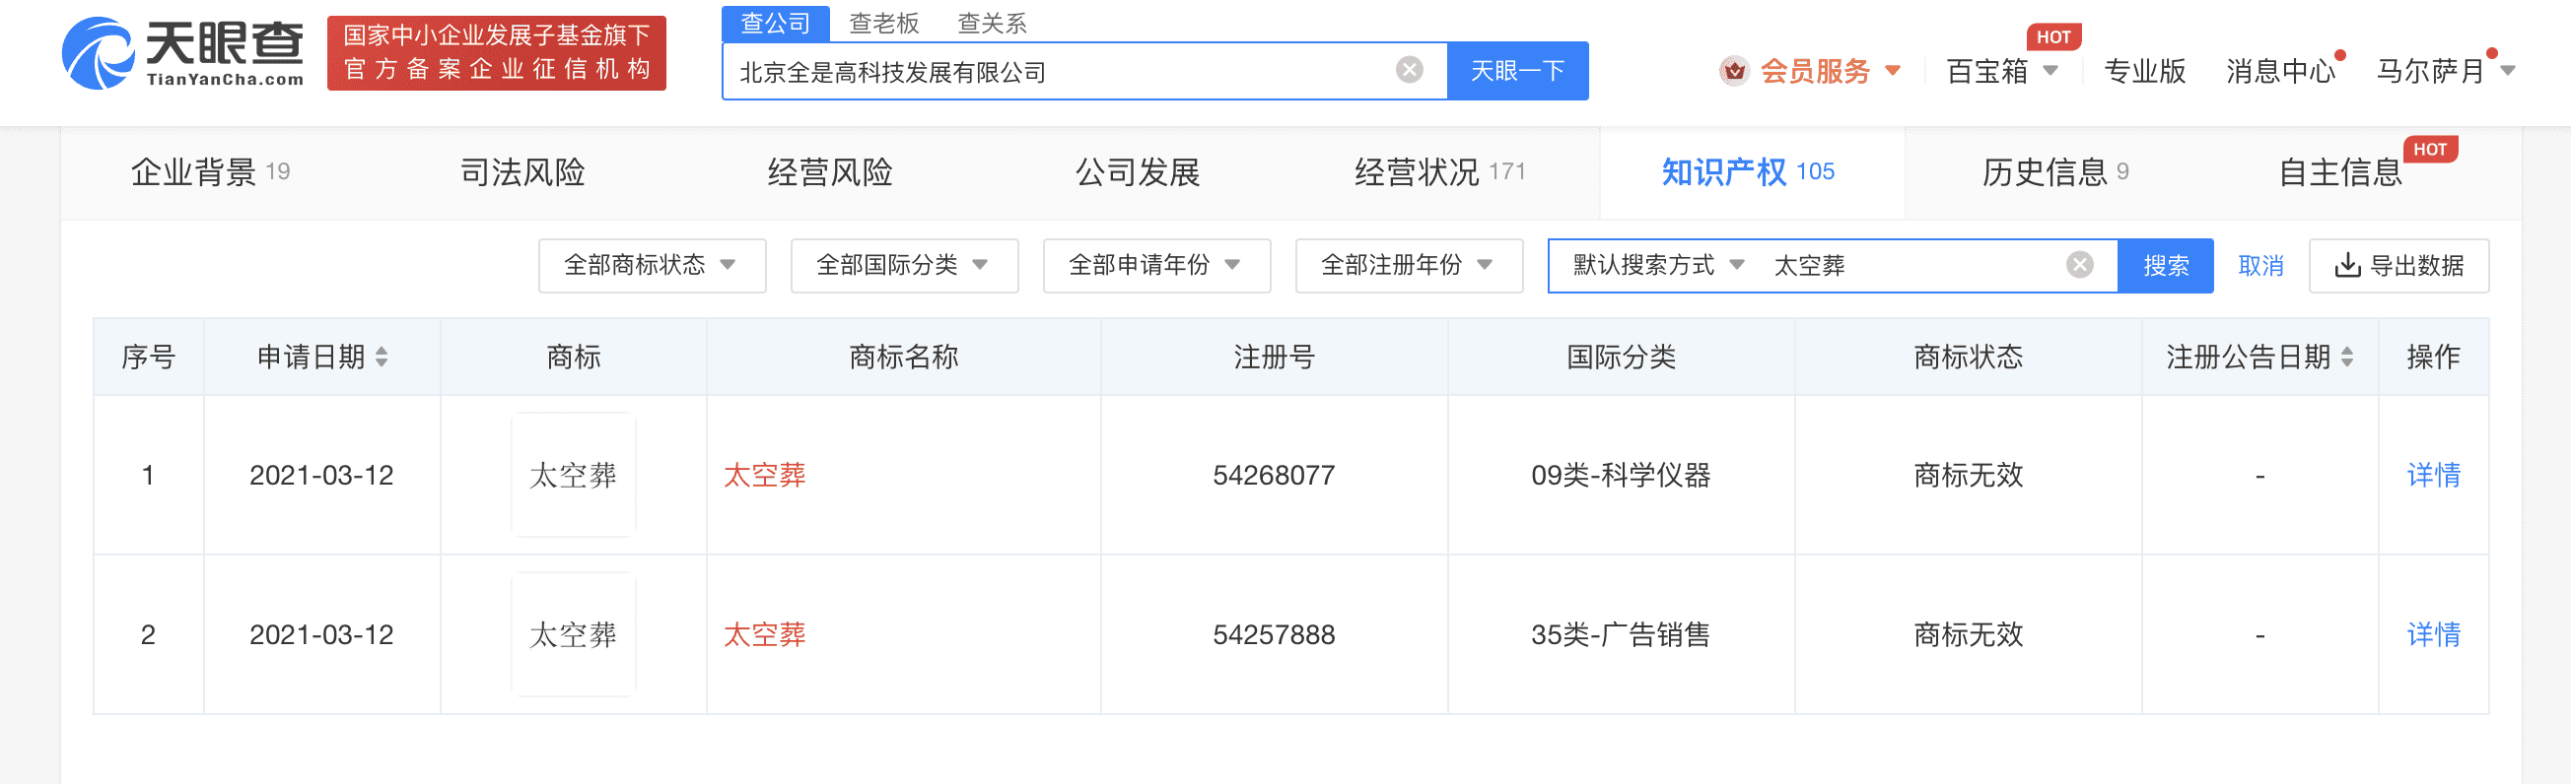
Task: Clear the 太空葬 trademark search field
Action: pyautogui.click(x=2080, y=264)
